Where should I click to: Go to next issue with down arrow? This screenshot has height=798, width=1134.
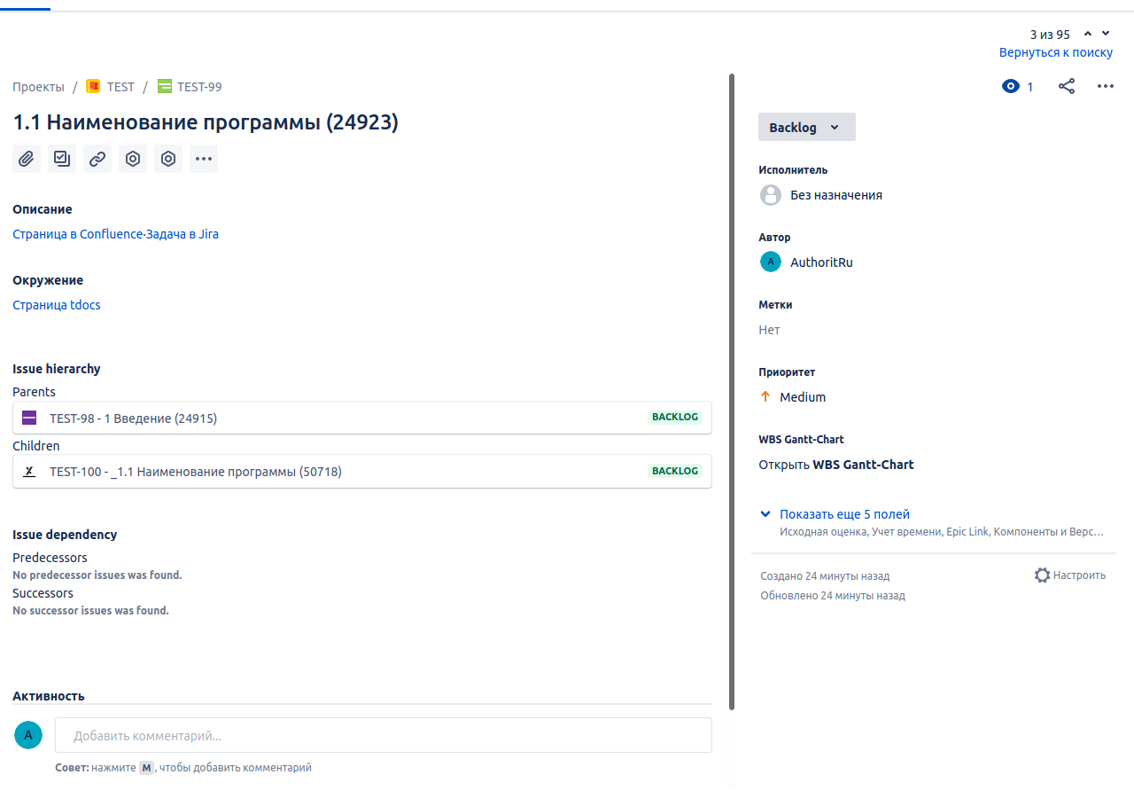coord(1106,34)
